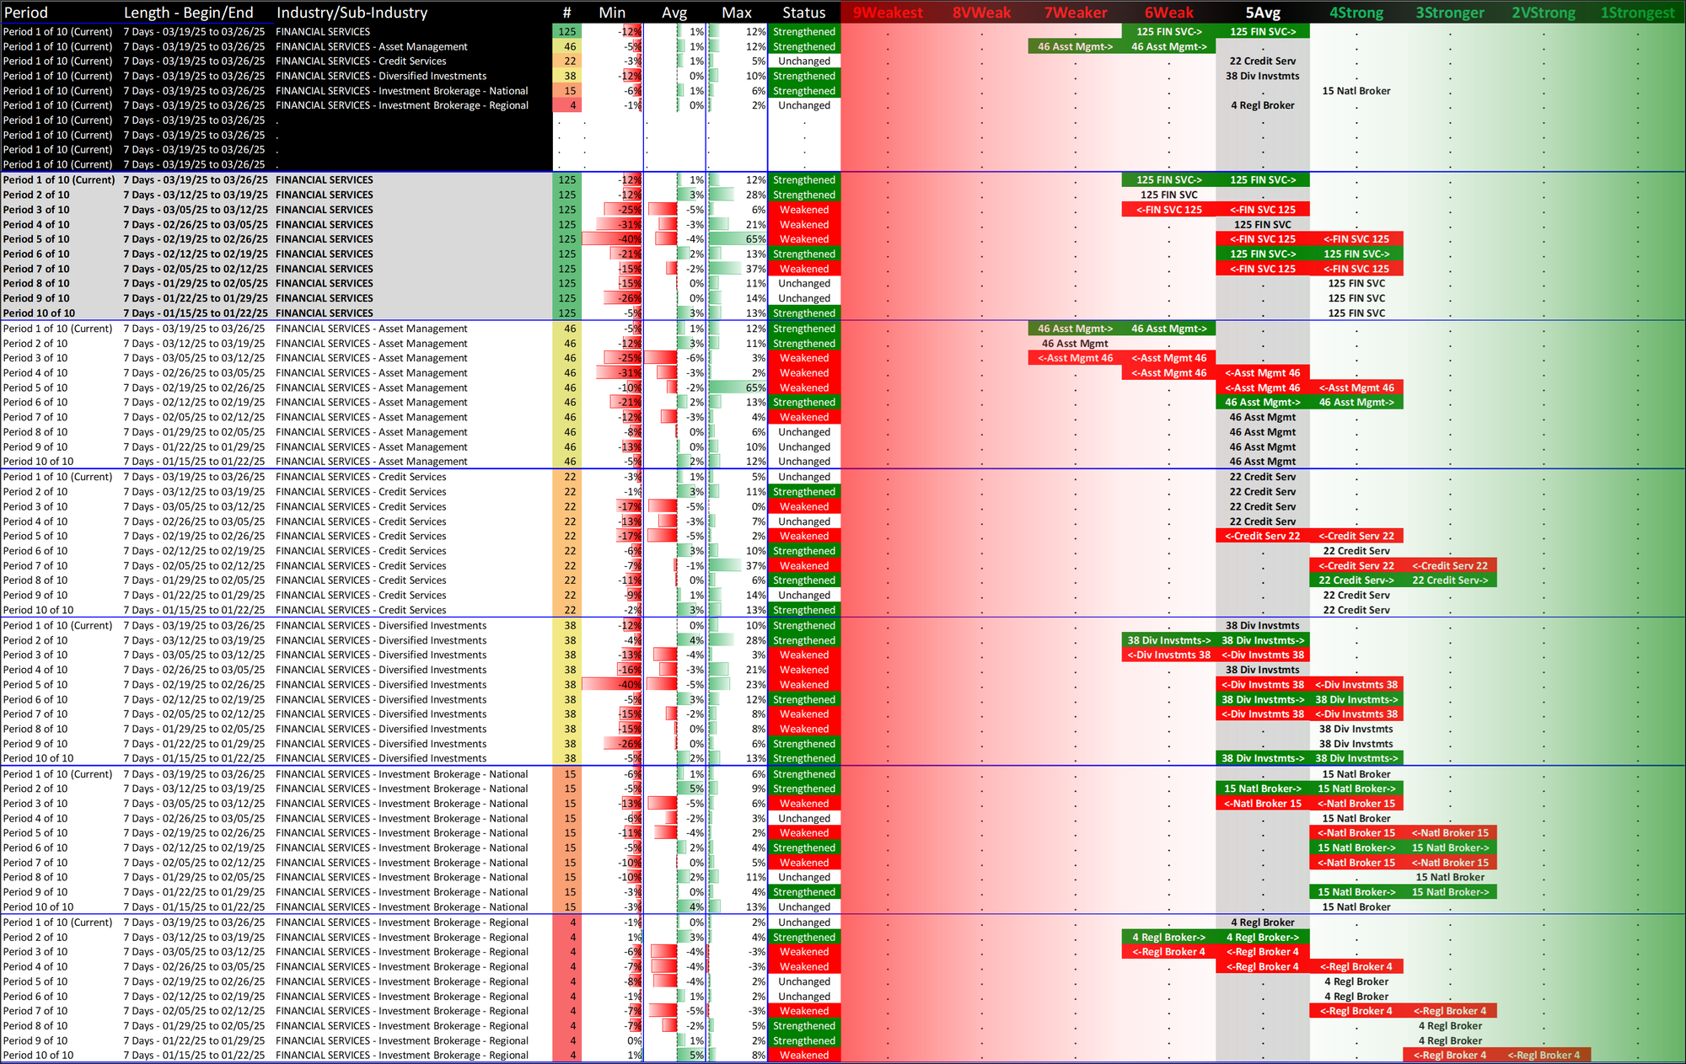The height and width of the screenshot is (1064, 1686).
Task: Click the '15 Natl Broker' cell in top black section
Action: 1356,91
